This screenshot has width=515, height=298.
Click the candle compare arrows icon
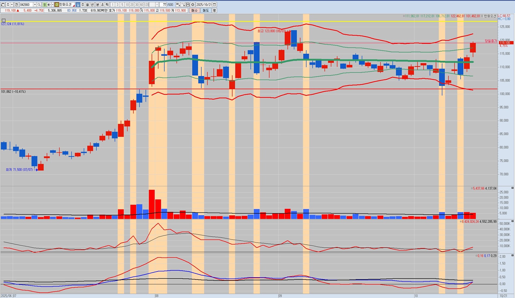tap(178, 5)
